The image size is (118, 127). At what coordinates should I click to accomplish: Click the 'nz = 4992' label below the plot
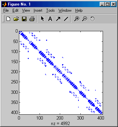click(x=60, y=123)
